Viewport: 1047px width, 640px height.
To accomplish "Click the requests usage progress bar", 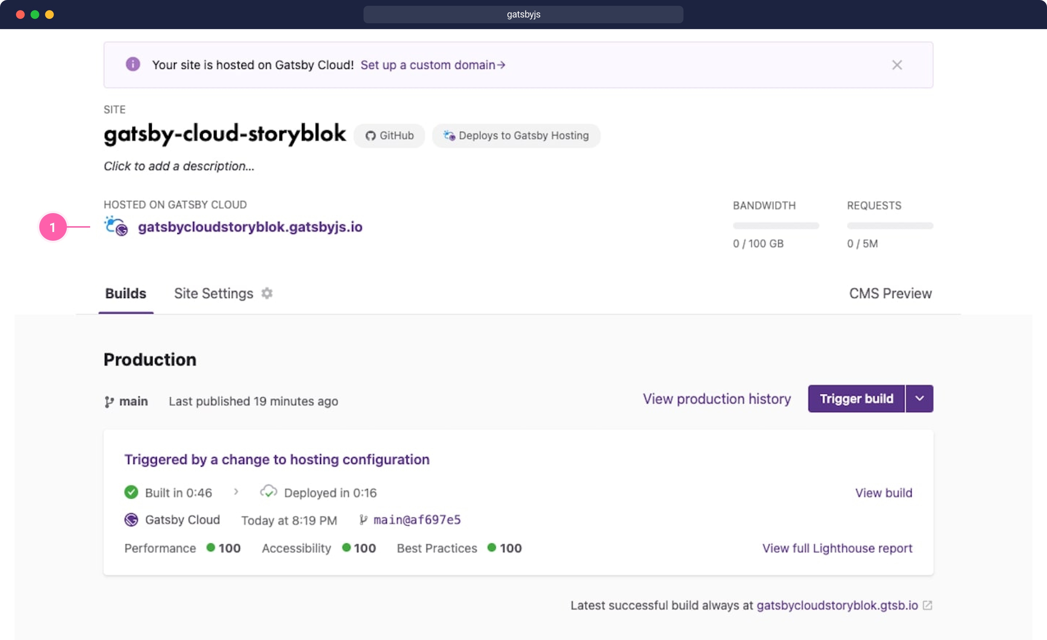I will point(890,226).
